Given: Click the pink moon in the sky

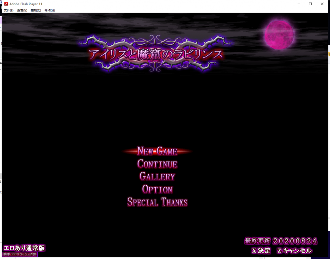Looking at the screenshot, I should [279, 35].
